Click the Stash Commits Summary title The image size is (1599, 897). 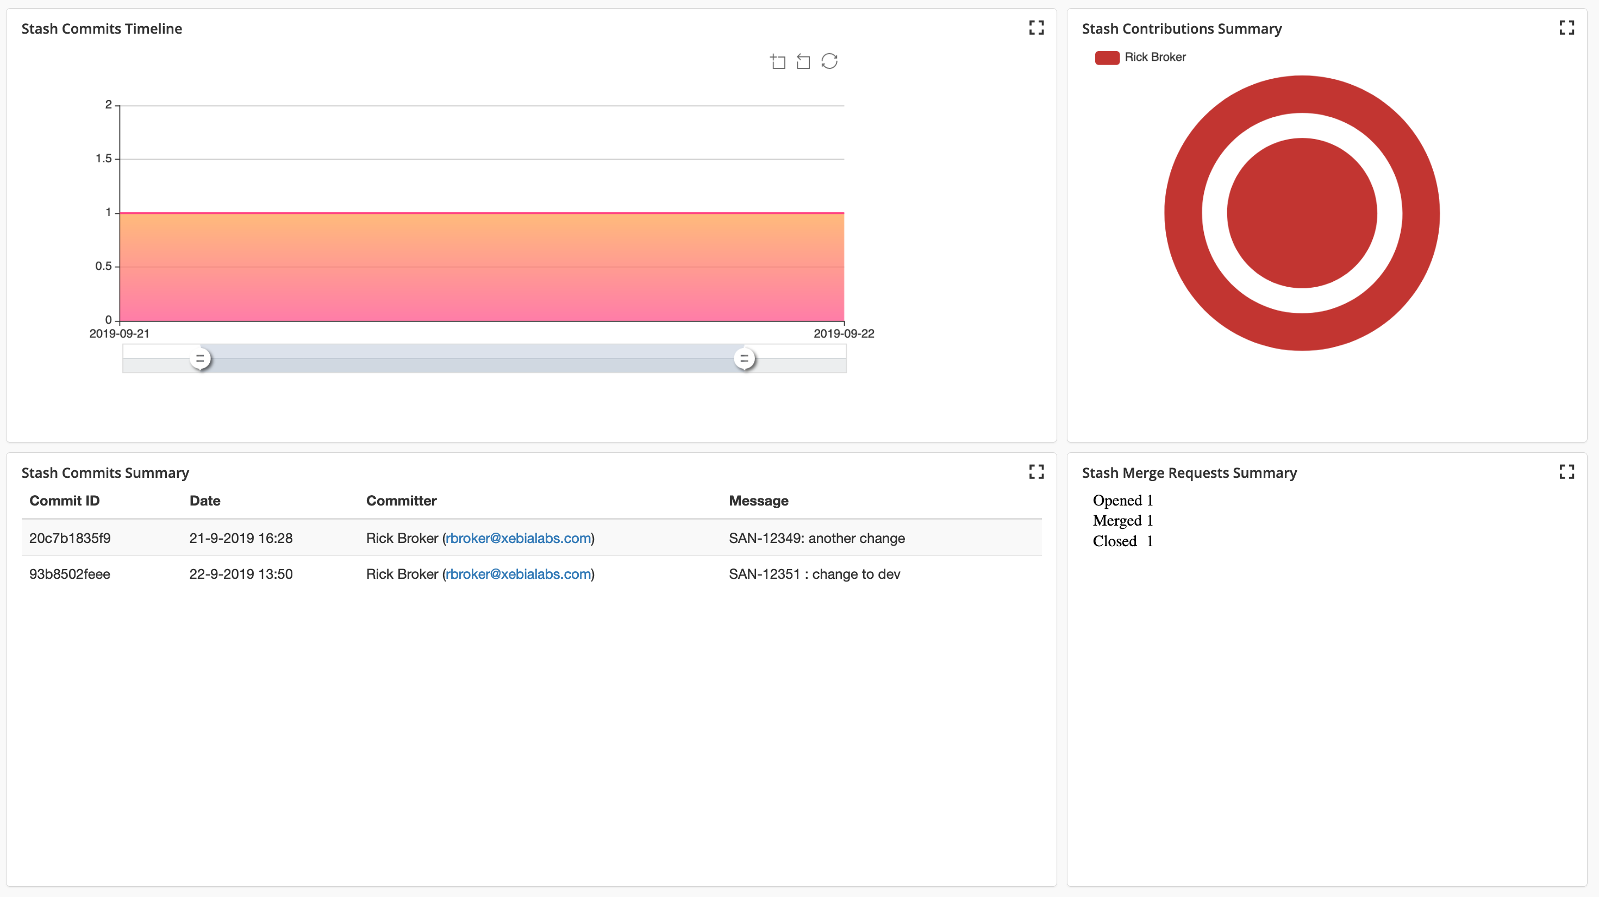point(105,473)
